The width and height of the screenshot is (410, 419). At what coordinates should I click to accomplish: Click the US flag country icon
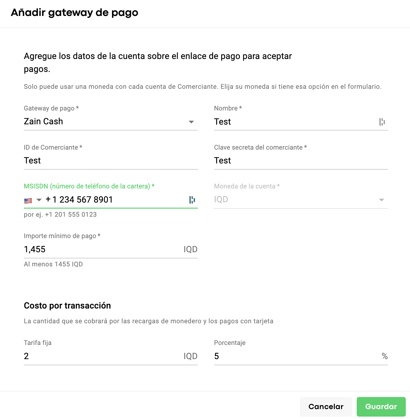coord(28,200)
